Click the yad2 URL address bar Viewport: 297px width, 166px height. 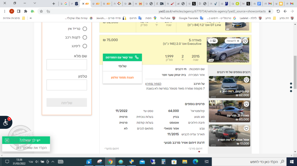pos(212,11)
